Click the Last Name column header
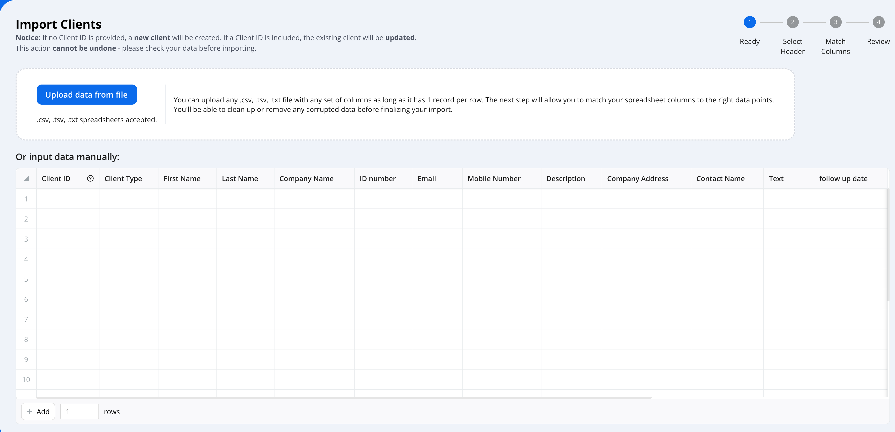 pyautogui.click(x=245, y=179)
